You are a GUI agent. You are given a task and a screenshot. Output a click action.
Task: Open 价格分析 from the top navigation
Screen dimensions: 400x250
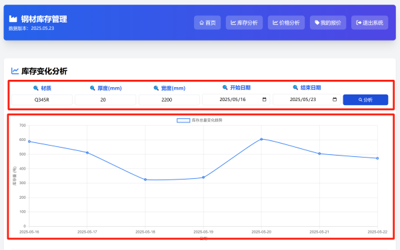coord(286,23)
